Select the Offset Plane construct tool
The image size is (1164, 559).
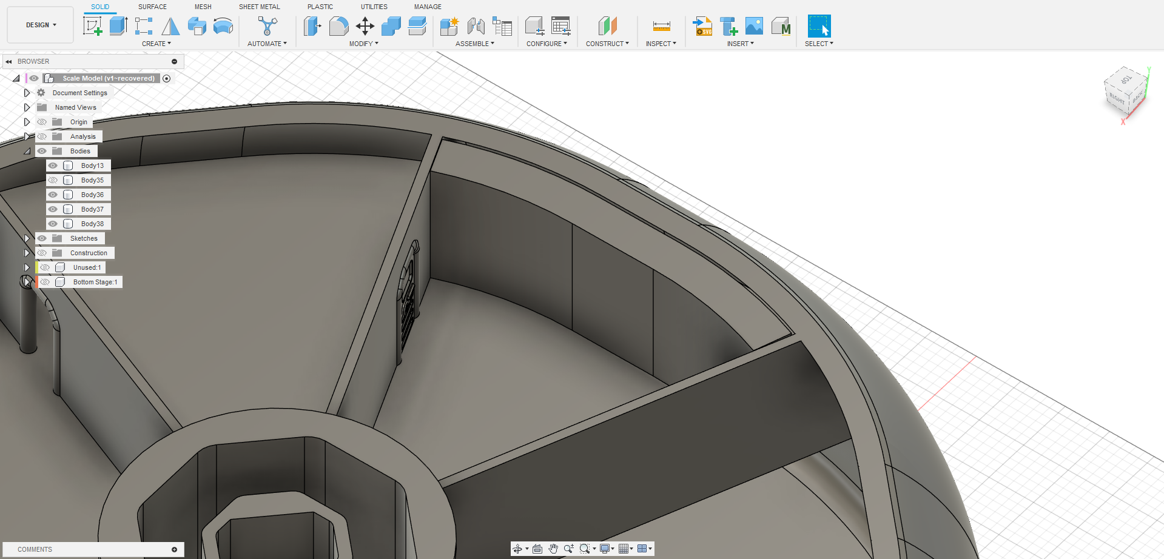(x=607, y=26)
